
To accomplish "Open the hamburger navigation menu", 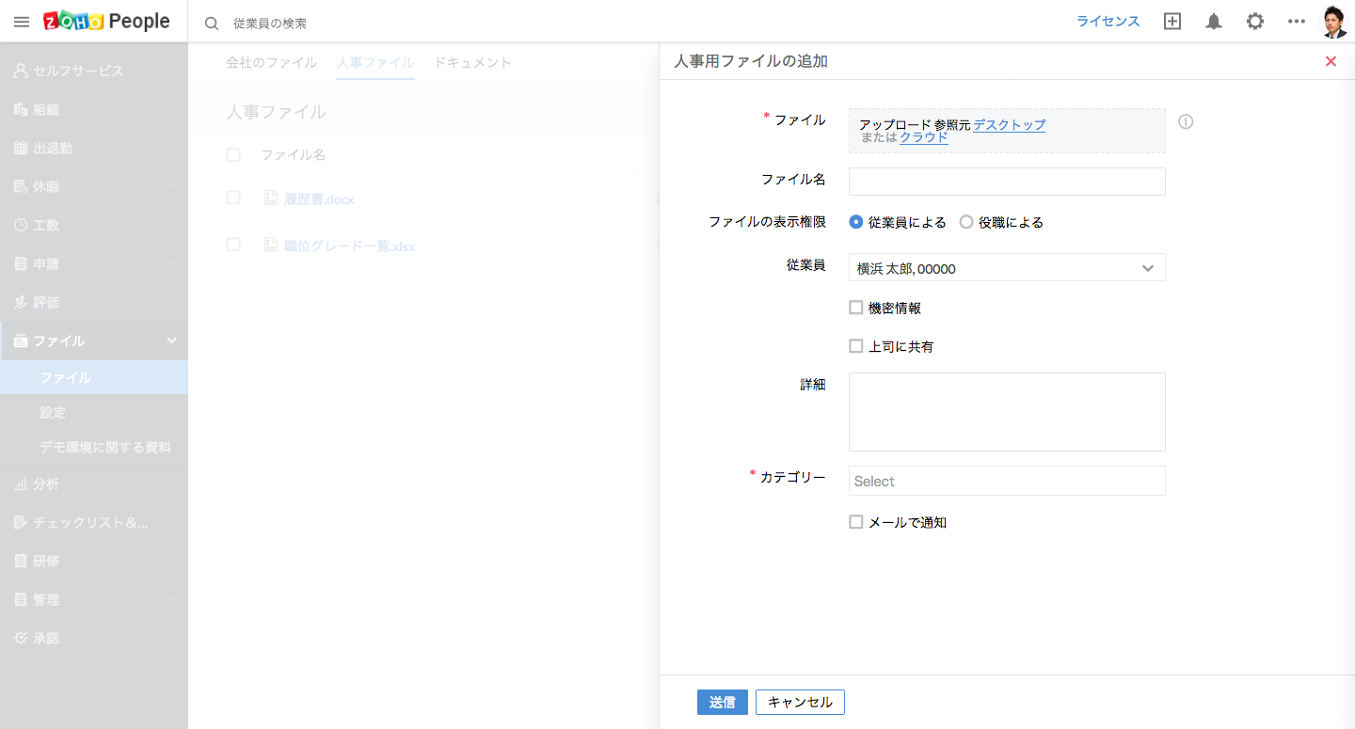I will (21, 22).
